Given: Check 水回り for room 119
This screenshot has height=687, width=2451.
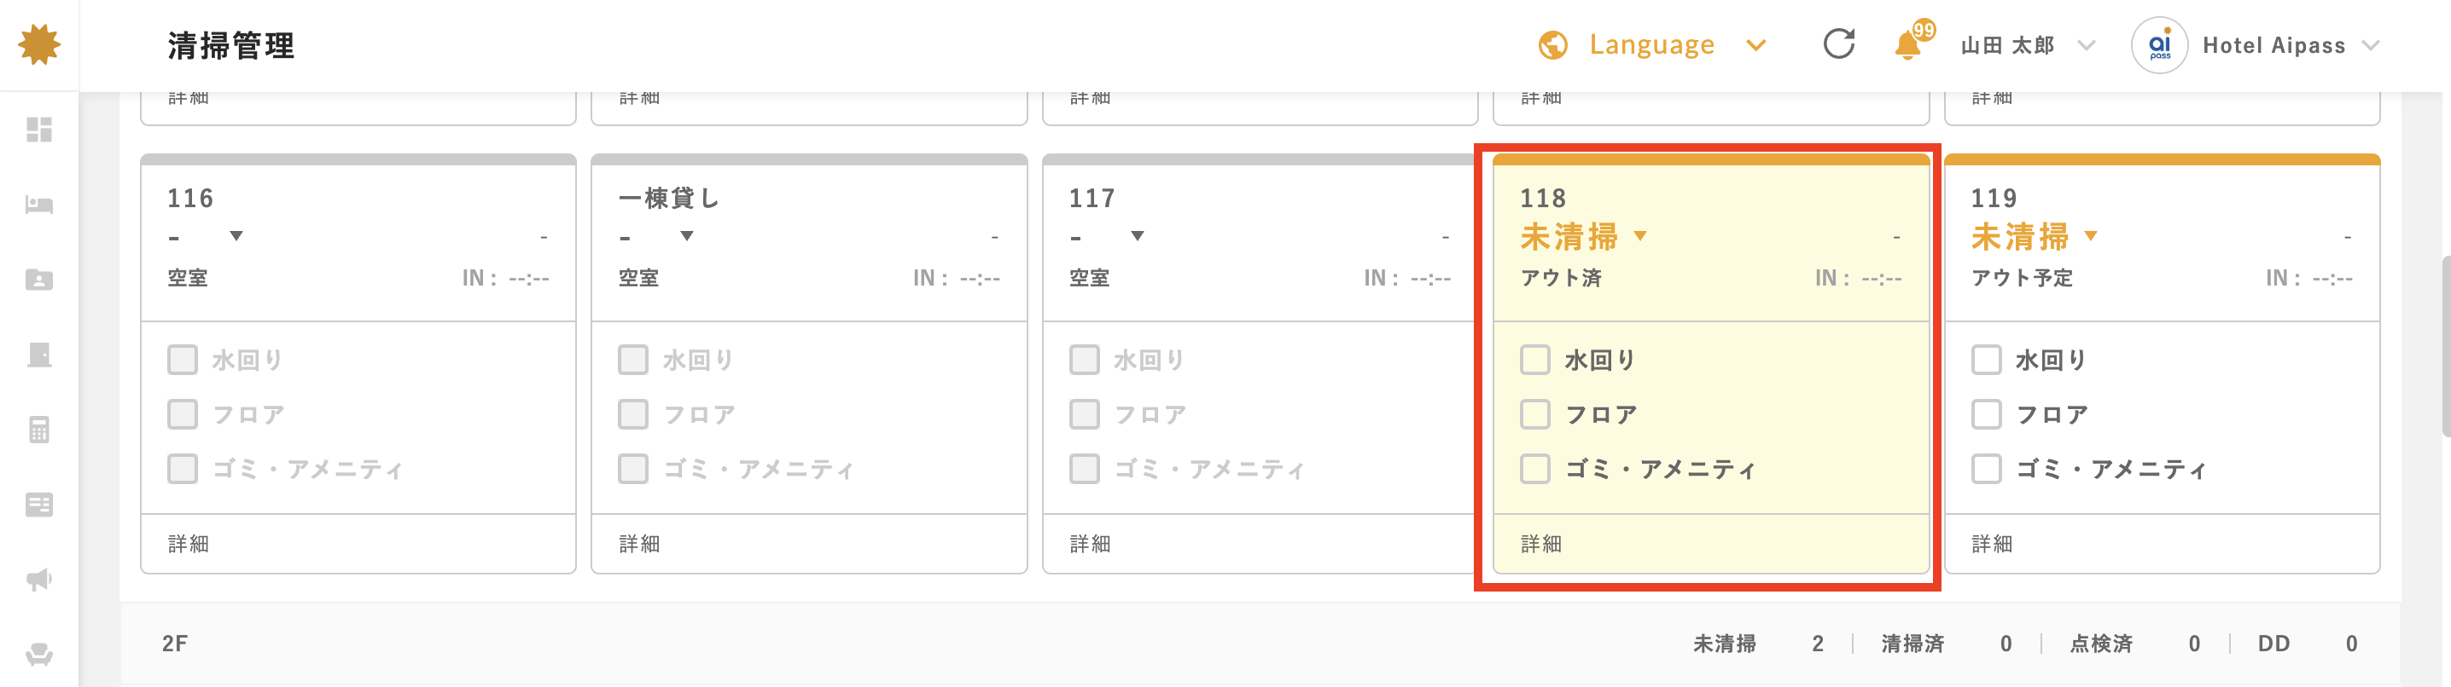Looking at the screenshot, I should point(1986,361).
